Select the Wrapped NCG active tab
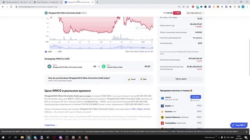The image size is (250, 140). pyautogui.click(x=79, y=2)
